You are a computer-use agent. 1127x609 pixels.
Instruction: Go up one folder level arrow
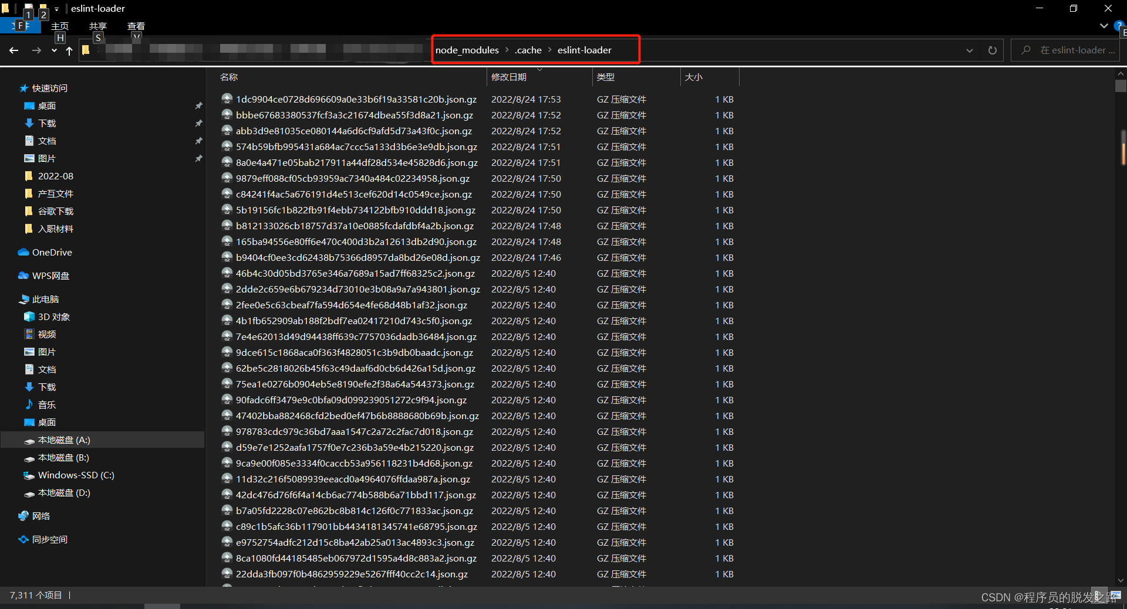point(69,50)
